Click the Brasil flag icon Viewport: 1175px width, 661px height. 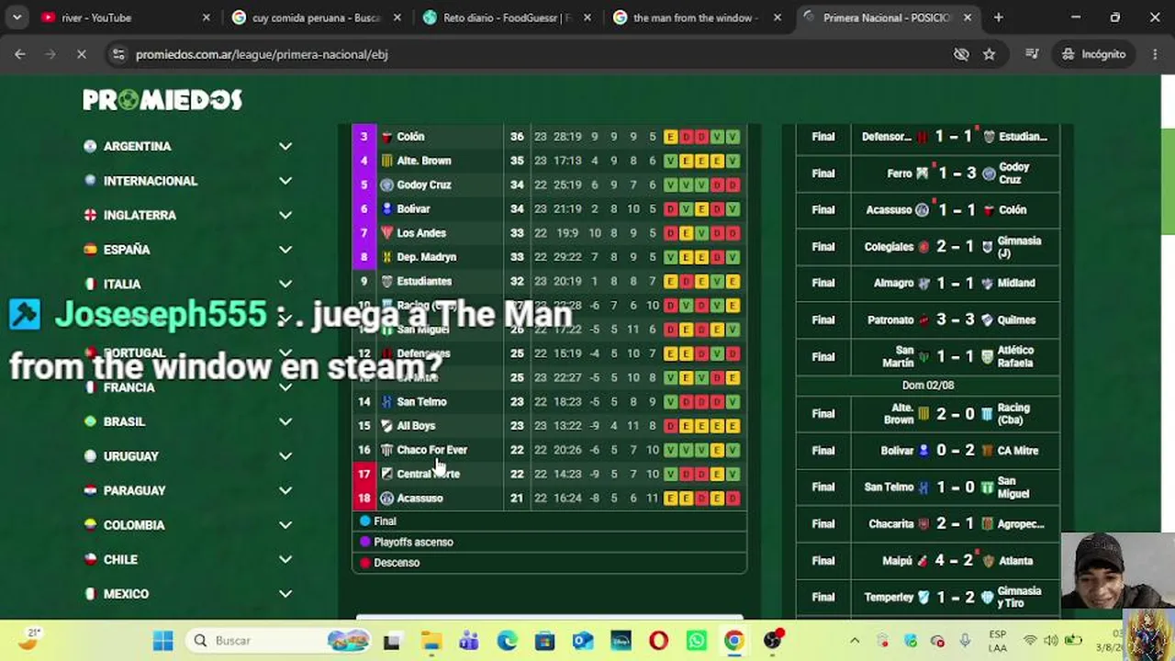(x=90, y=421)
